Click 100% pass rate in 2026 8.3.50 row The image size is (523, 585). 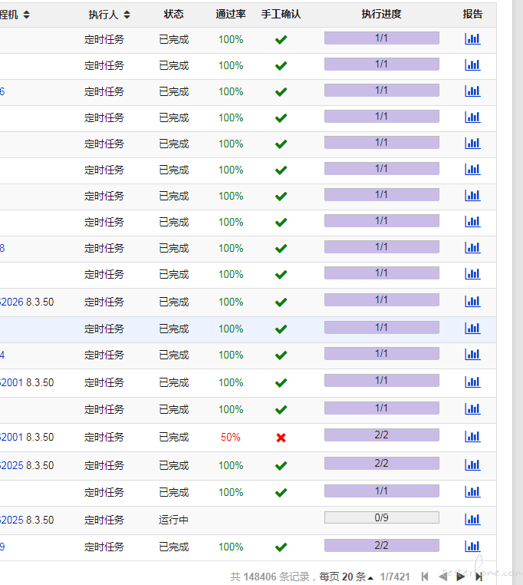(231, 302)
